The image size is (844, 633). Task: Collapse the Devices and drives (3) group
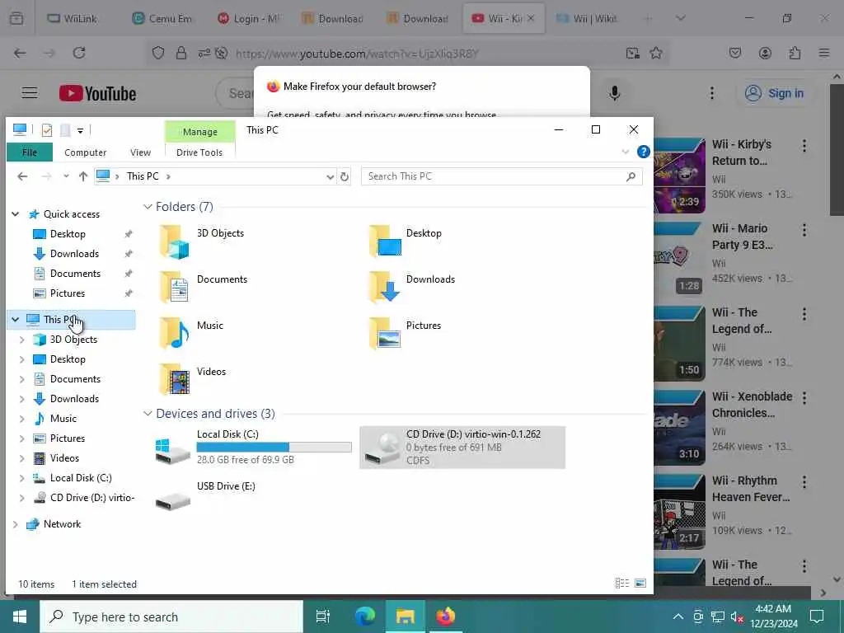148,414
